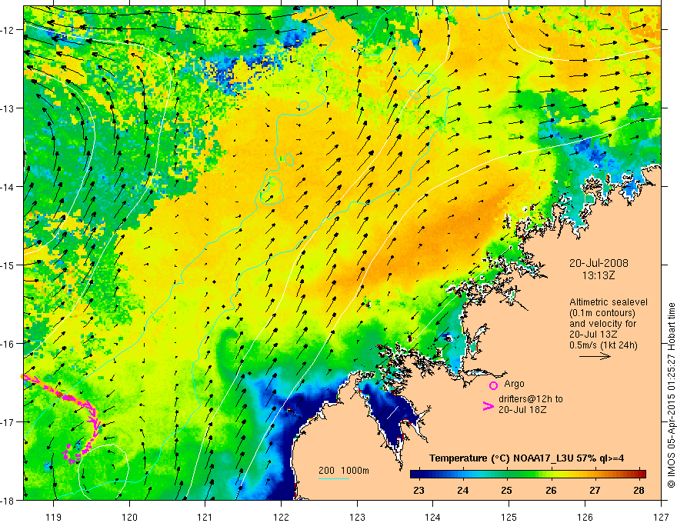Click the 26 value on temperature scale
677x523 pixels.
coord(551,490)
